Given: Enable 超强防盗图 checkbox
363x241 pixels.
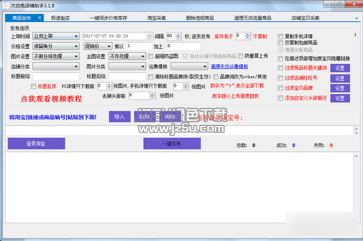Looking at the screenshot, I should [150, 56].
